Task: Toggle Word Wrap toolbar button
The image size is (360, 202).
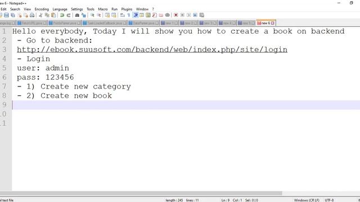Action: (123, 15)
